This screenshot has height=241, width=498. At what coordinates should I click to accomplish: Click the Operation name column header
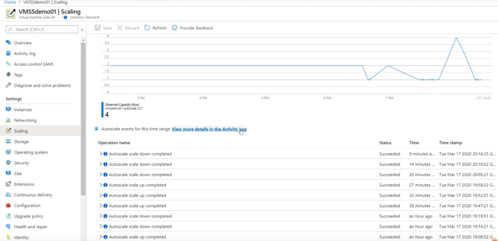pyautogui.click(x=114, y=143)
